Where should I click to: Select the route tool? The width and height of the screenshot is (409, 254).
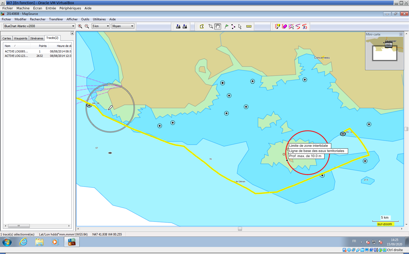233,26
